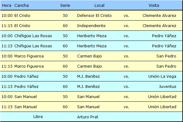This screenshot has width=183, height=122.
Task: Click Independiente in the Local column
Action: coord(91,26)
